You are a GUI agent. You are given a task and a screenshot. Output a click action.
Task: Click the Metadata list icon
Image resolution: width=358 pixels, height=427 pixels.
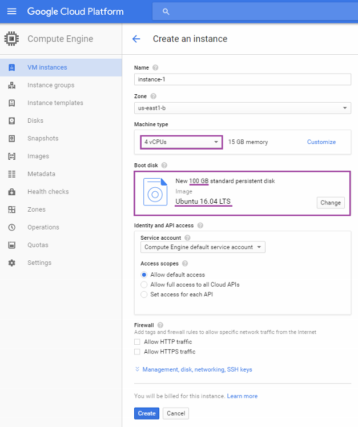coord(12,174)
